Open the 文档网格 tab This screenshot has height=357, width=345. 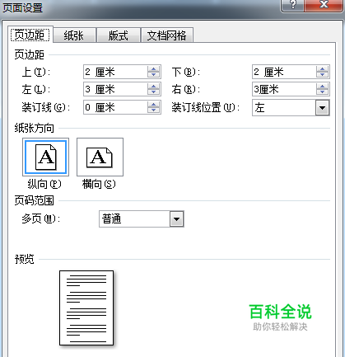[167, 35]
